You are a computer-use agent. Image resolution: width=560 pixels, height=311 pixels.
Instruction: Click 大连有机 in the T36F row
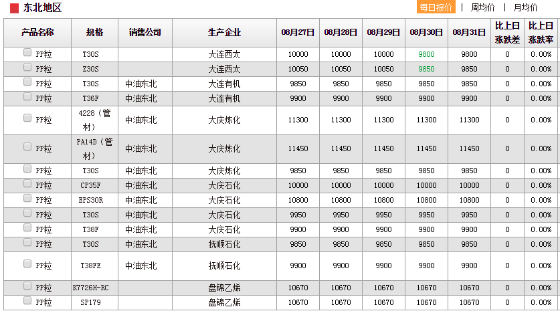(224, 98)
